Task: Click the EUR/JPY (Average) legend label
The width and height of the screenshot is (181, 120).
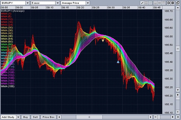Action: 13,11
